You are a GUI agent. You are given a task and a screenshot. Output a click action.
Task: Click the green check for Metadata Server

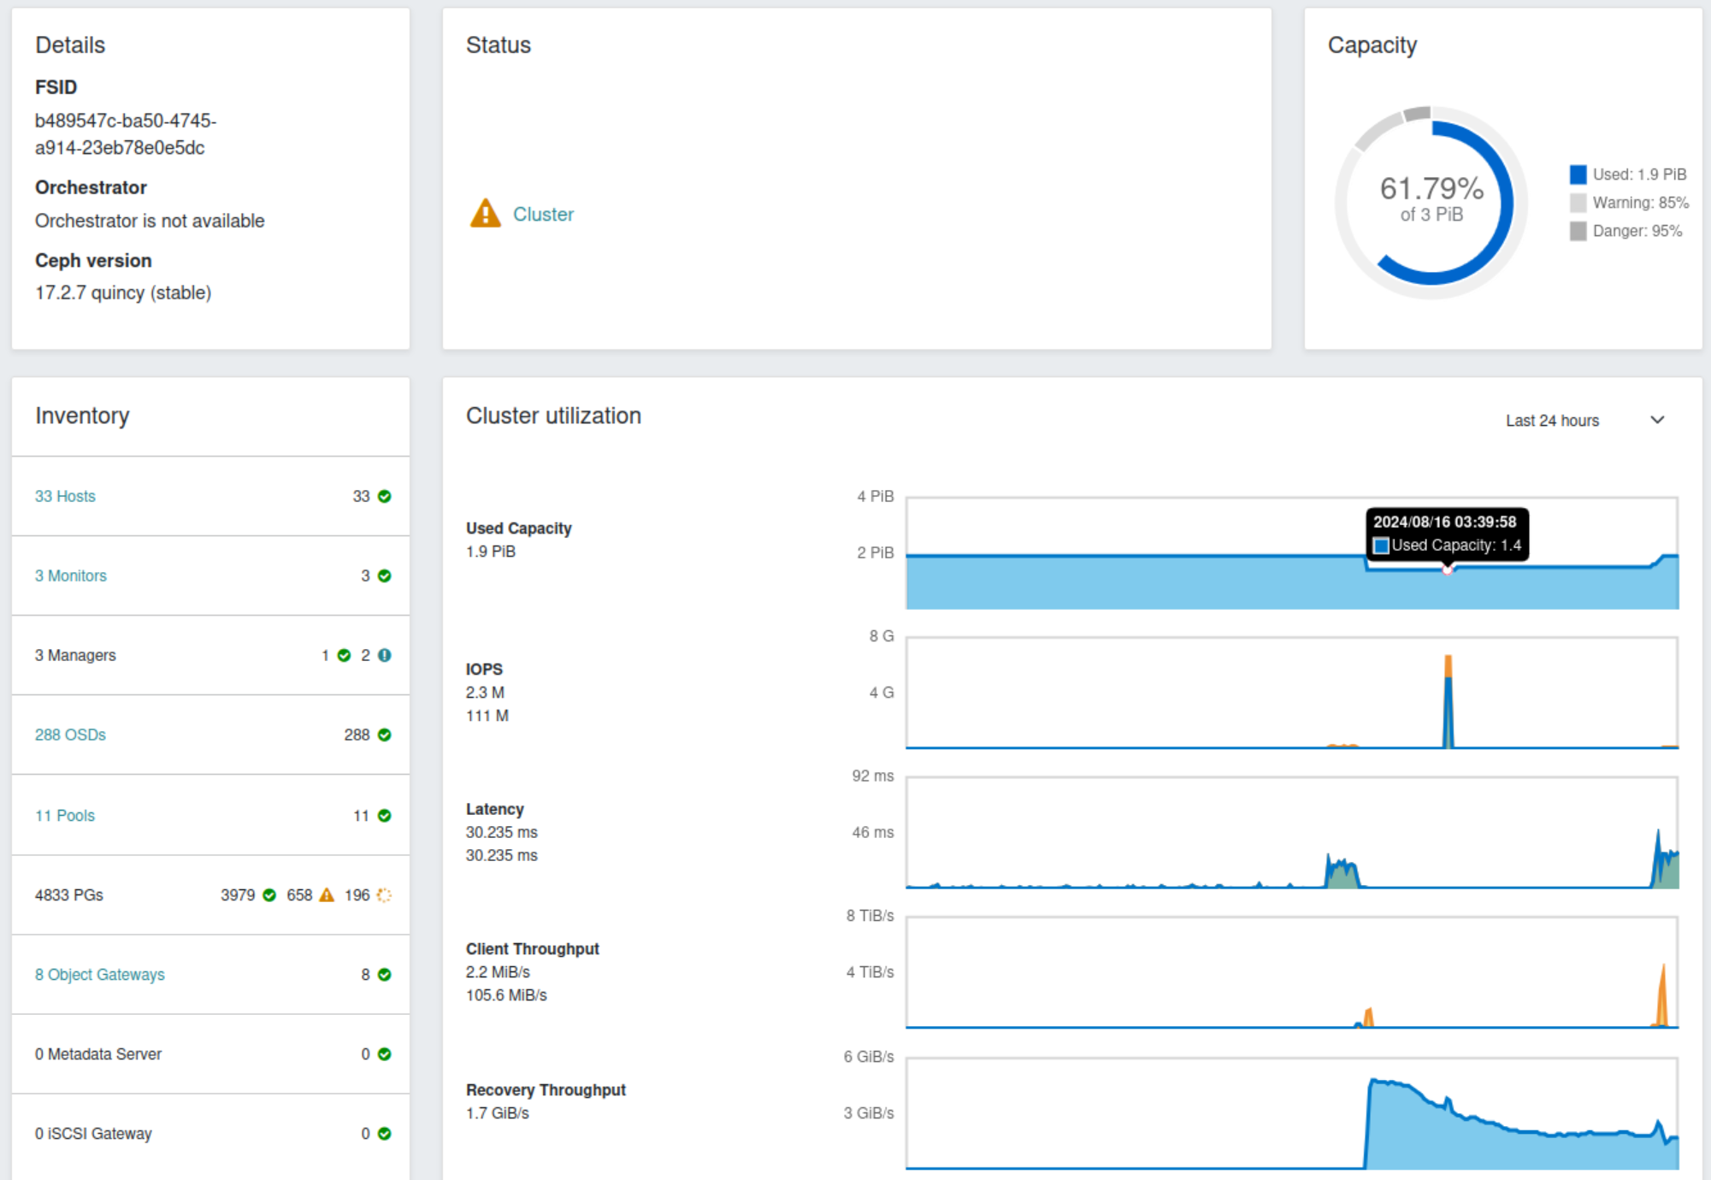coord(385,1053)
